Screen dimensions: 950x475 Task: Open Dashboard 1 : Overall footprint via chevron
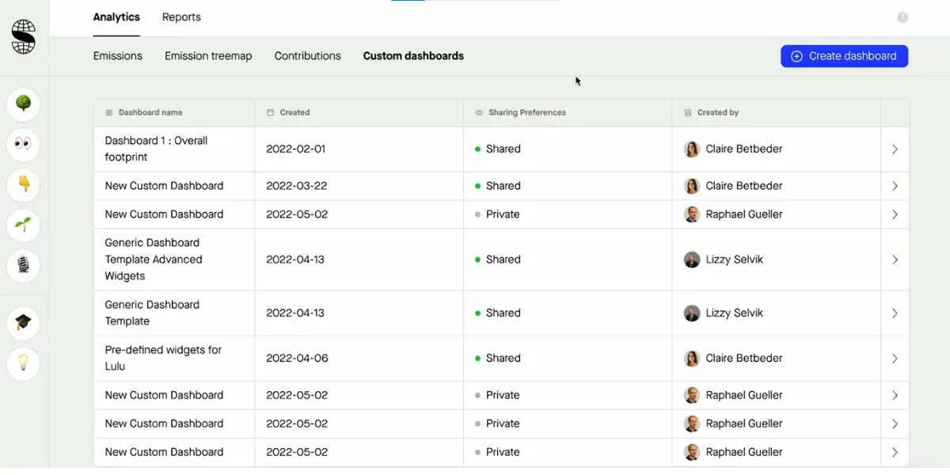click(895, 149)
